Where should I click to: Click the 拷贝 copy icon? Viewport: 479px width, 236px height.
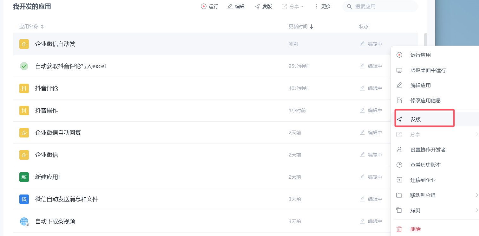pos(399,210)
